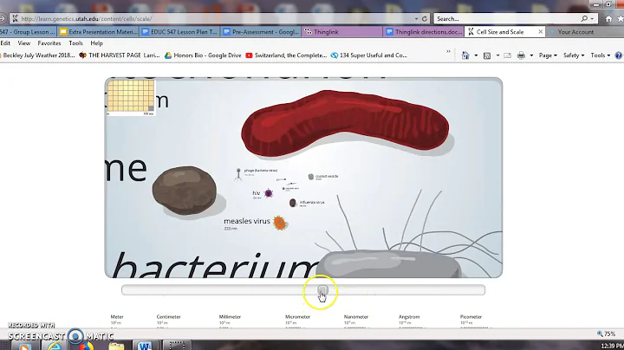
Task: Click the 'Micrometer' scale label
Action: [x=297, y=317]
